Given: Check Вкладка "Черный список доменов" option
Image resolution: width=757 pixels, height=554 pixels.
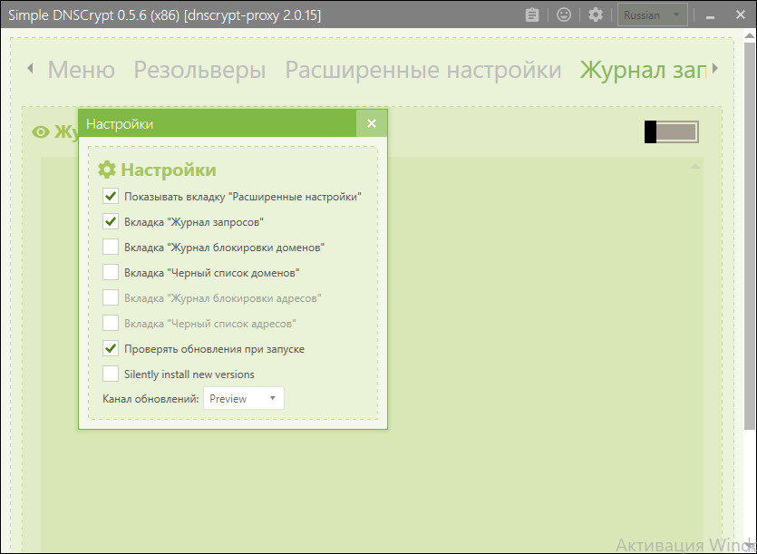Looking at the screenshot, I should click(x=111, y=272).
